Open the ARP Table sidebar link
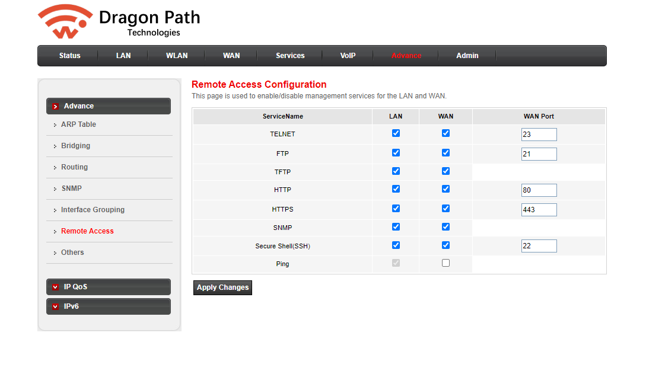Viewport: 665px width, 374px height. 78,124
